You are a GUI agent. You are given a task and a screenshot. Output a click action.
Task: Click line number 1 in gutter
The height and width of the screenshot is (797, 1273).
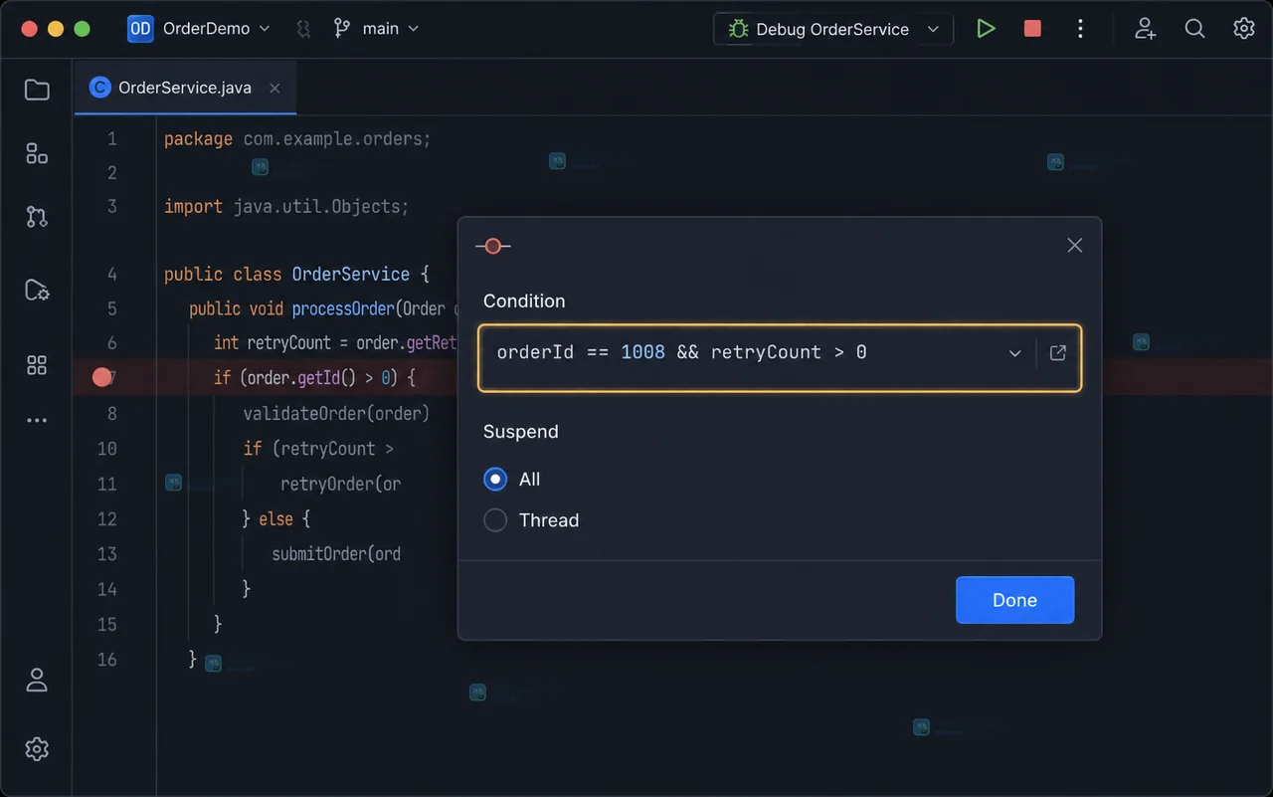[111, 138]
